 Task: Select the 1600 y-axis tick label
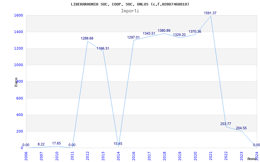pos(19,15)
